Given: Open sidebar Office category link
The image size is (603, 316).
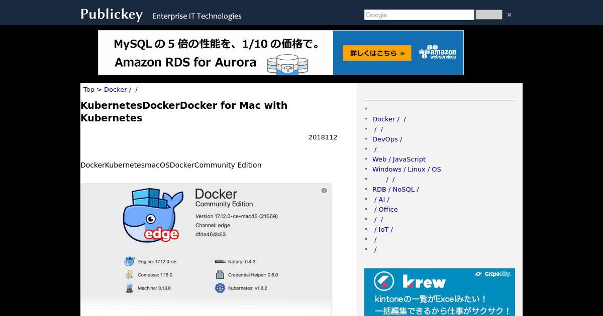Looking at the screenshot, I should coord(386,210).
